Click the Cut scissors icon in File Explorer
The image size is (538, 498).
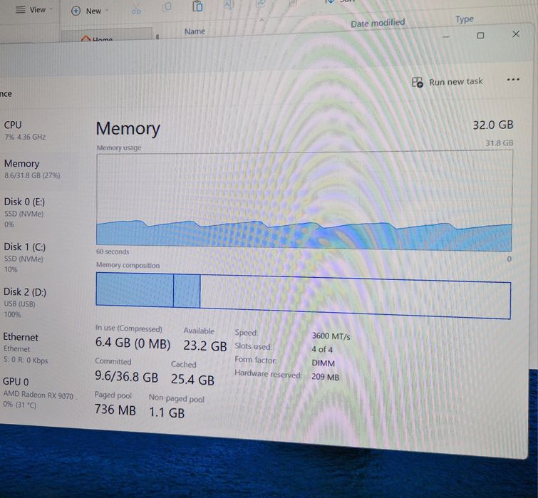136,9
